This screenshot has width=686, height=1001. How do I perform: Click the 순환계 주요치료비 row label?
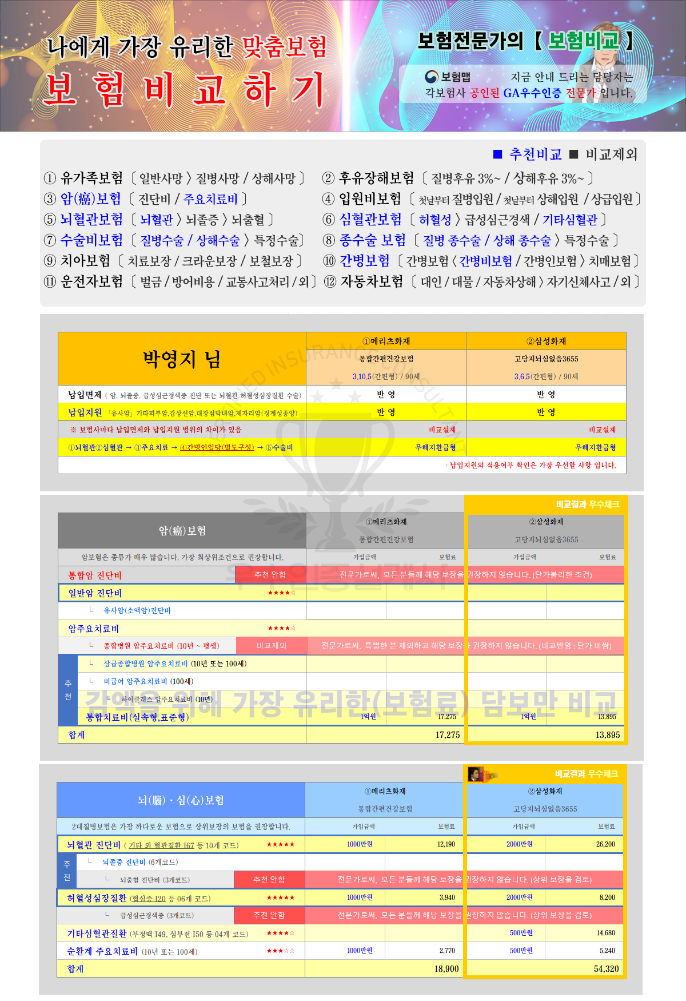[102, 951]
